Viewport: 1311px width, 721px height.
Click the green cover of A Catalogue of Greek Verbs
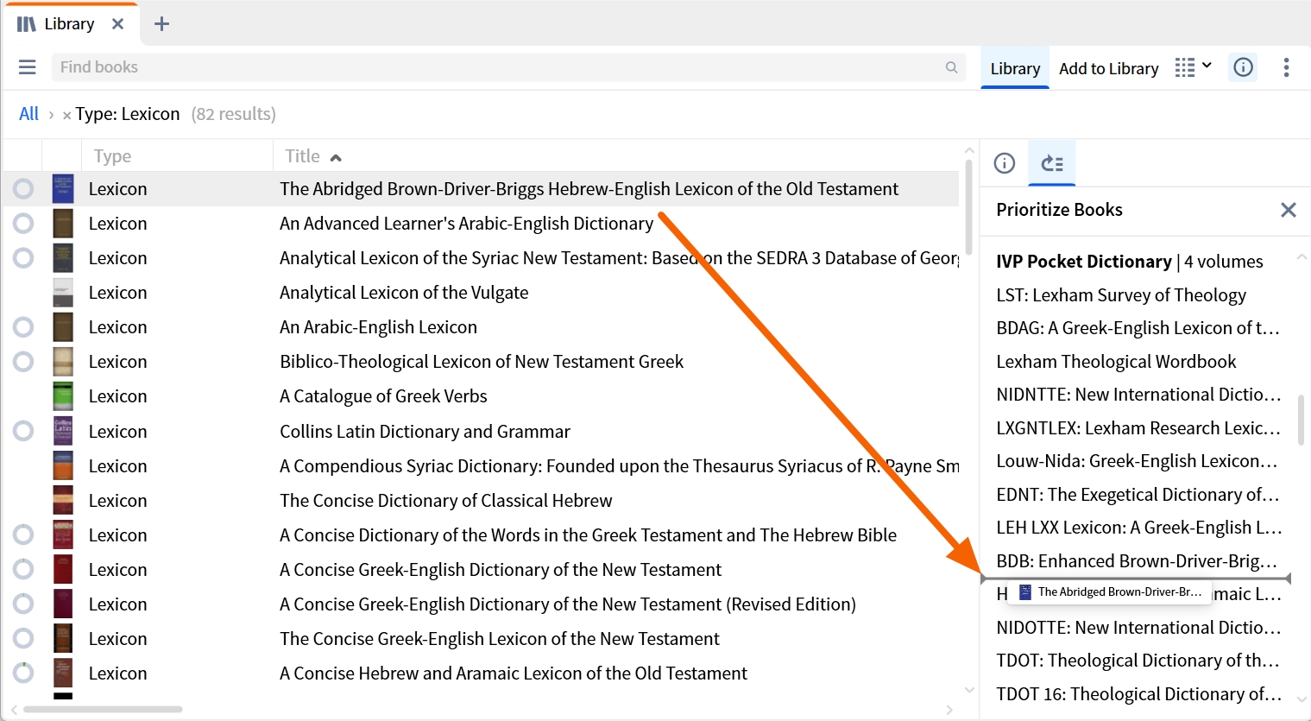63,395
